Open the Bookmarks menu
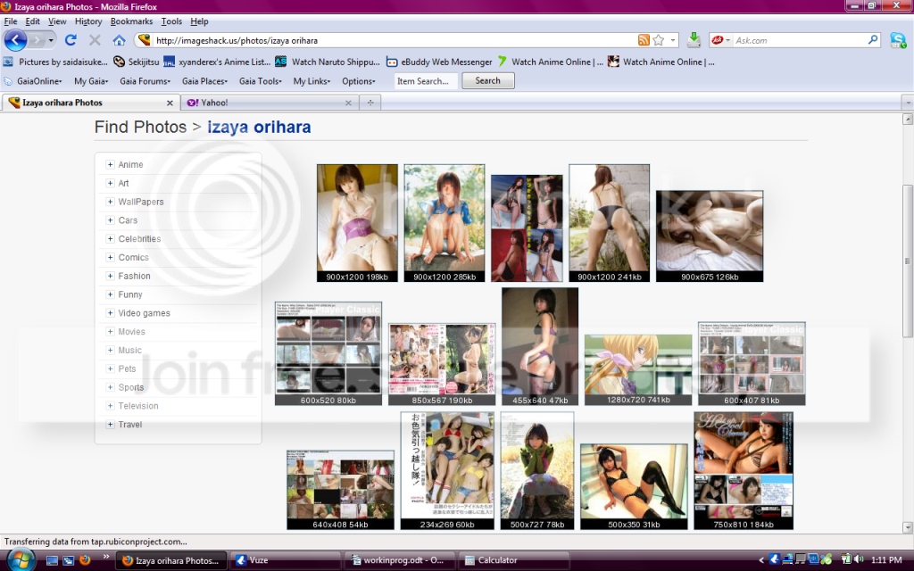 coord(131,21)
